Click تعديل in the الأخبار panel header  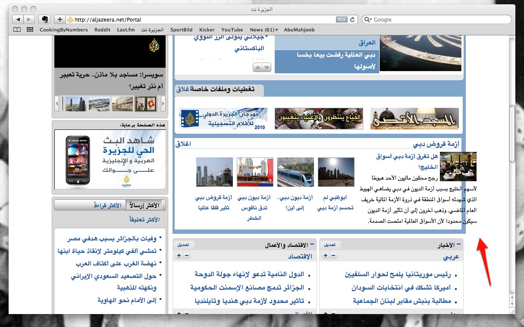329,245
